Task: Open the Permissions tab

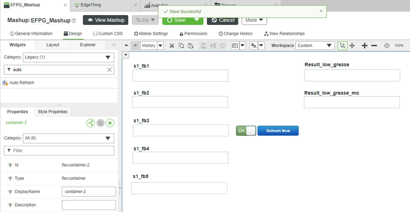Action: pos(193,34)
